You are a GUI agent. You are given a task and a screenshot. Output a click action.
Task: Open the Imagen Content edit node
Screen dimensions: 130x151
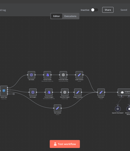coord(78,92)
